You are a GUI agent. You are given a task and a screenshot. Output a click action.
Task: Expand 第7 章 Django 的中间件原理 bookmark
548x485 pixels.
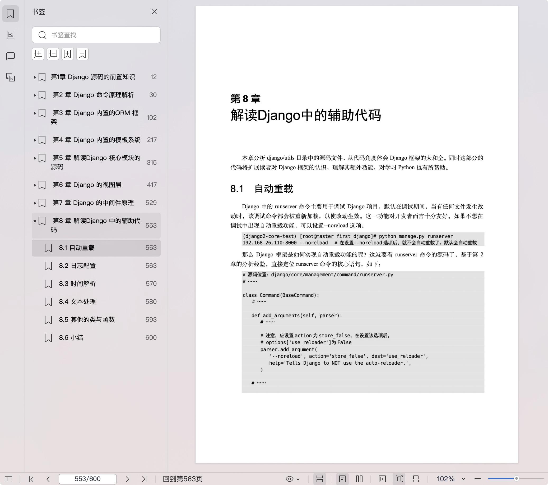point(35,203)
